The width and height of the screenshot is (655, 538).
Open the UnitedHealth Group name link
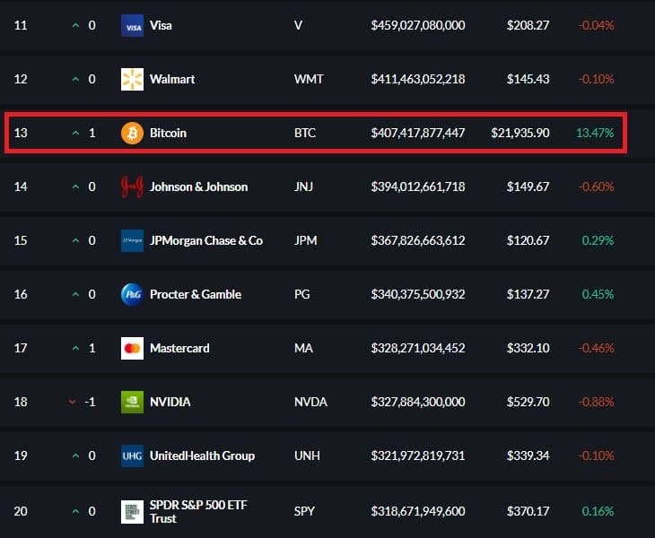(202, 456)
